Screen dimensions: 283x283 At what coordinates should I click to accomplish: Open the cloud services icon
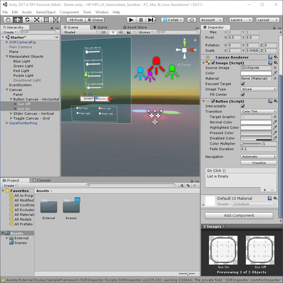point(192,20)
